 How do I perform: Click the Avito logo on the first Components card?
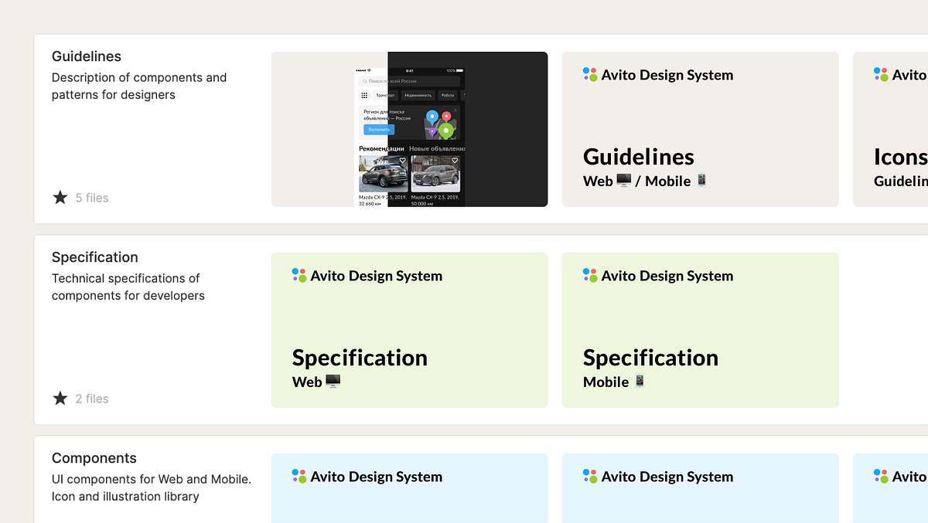299,476
